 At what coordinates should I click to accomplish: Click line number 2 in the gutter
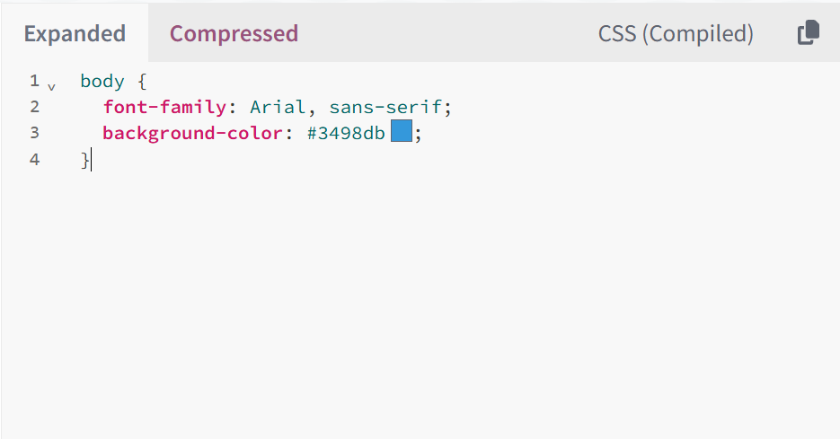pyautogui.click(x=34, y=107)
